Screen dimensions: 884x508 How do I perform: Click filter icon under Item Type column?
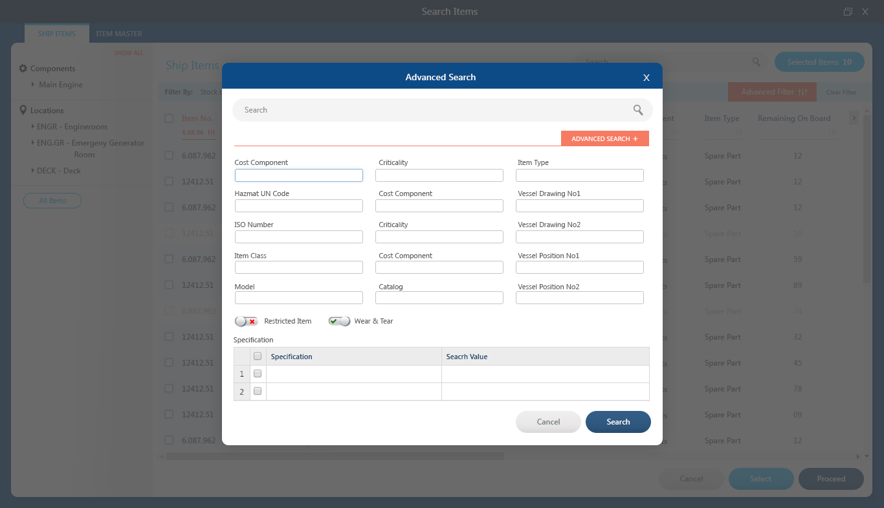click(x=739, y=132)
